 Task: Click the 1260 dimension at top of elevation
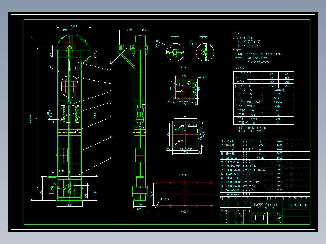[64, 30]
